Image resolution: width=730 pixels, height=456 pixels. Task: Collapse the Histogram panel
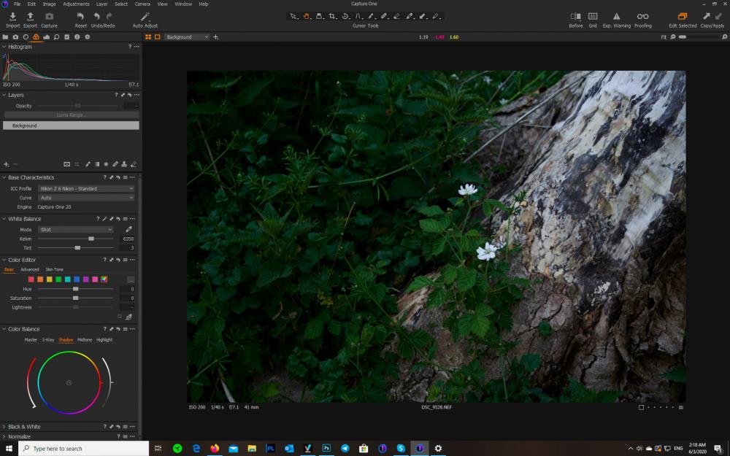[x=4, y=47]
